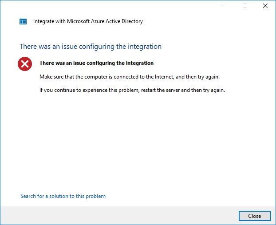The height and width of the screenshot is (225, 276).
Task: Select the bold 'There was an issue' error text
Action: click(x=96, y=63)
